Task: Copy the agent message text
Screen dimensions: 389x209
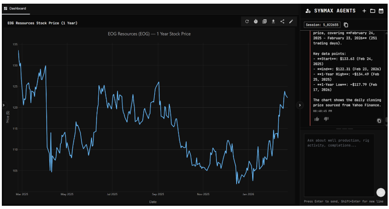Action: tap(379, 121)
